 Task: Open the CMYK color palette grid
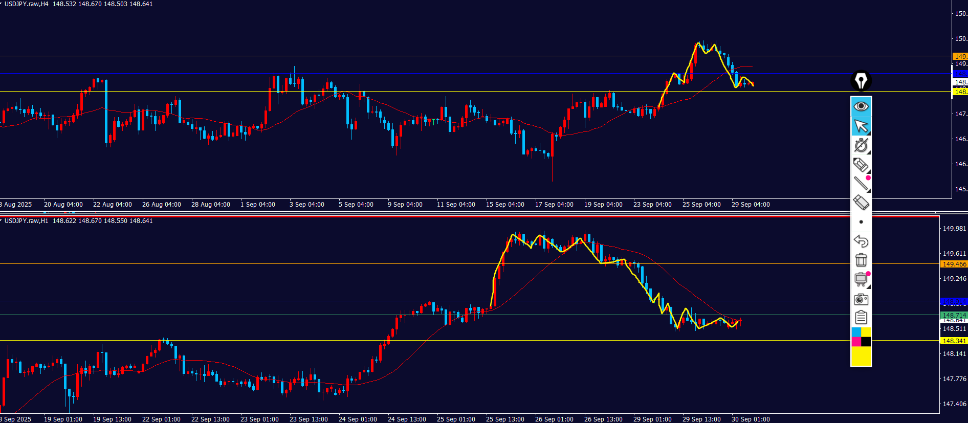pos(861,337)
